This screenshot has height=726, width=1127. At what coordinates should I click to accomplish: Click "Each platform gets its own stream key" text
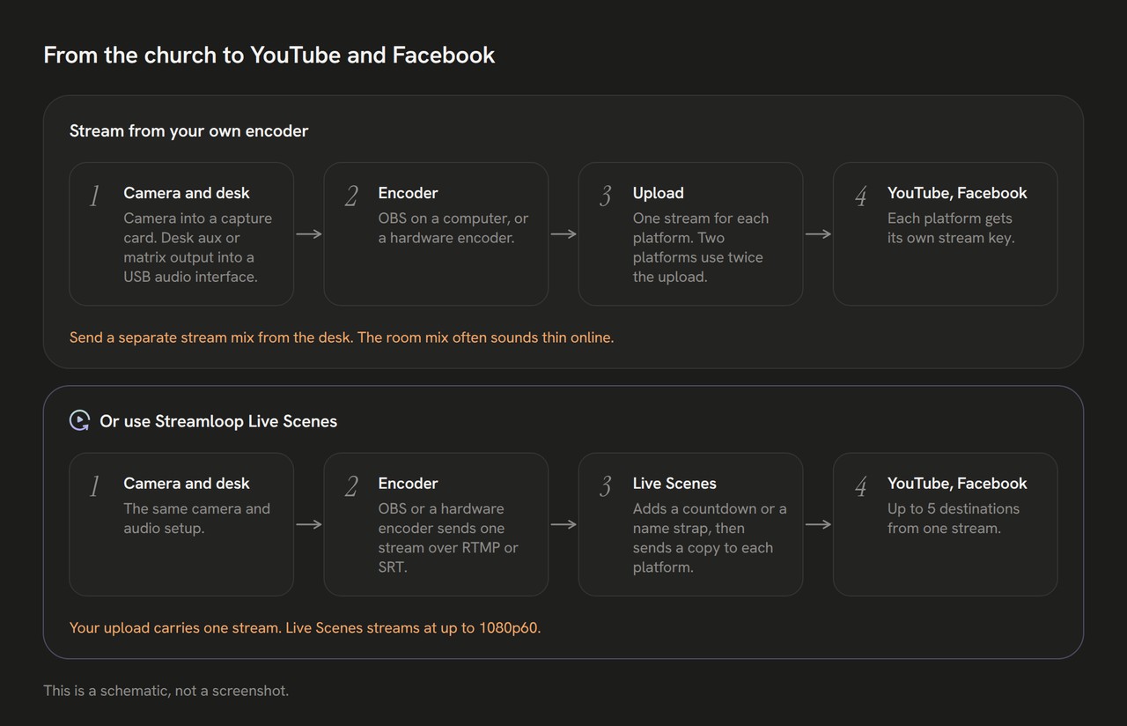click(951, 228)
